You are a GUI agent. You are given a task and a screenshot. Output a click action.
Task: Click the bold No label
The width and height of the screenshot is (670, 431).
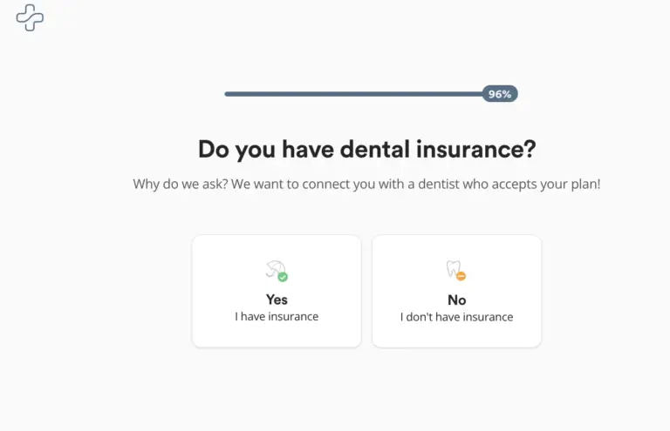[x=457, y=300]
